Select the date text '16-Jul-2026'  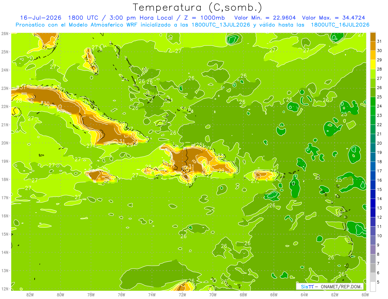41,18
